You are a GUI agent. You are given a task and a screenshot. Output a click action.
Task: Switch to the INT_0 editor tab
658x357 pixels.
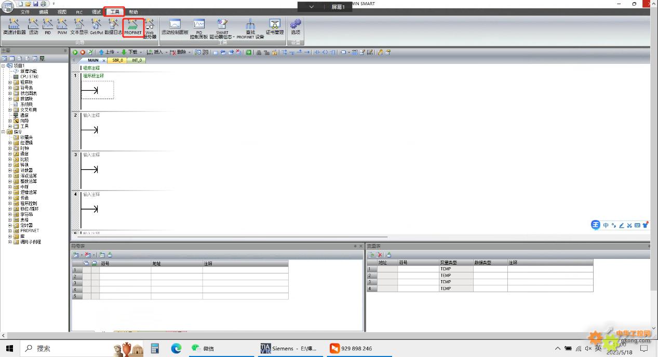coord(137,60)
